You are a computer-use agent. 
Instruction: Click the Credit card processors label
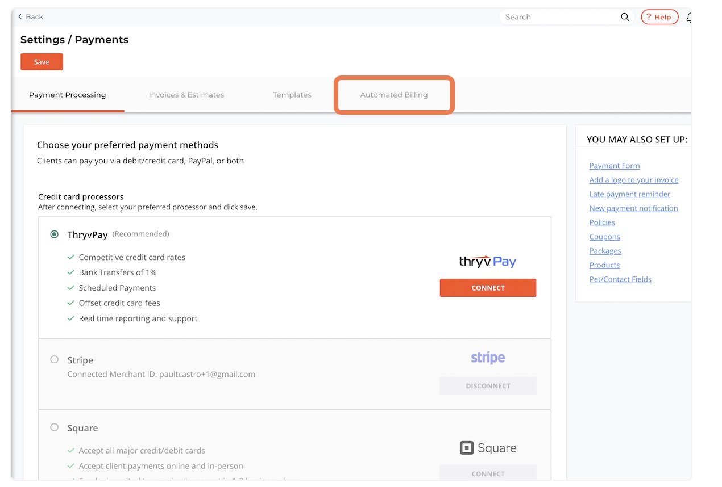81,197
